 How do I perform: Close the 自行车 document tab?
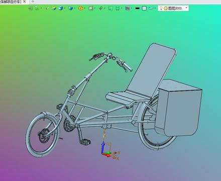click(x=25, y=2)
